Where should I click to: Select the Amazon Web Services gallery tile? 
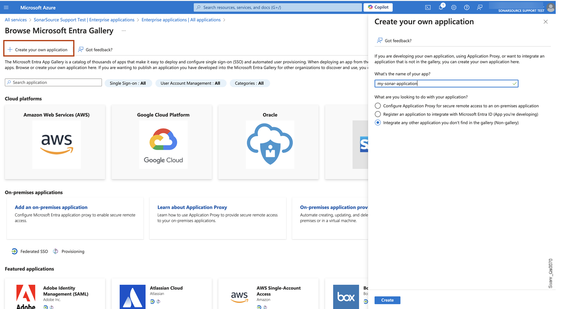pyautogui.click(x=55, y=142)
